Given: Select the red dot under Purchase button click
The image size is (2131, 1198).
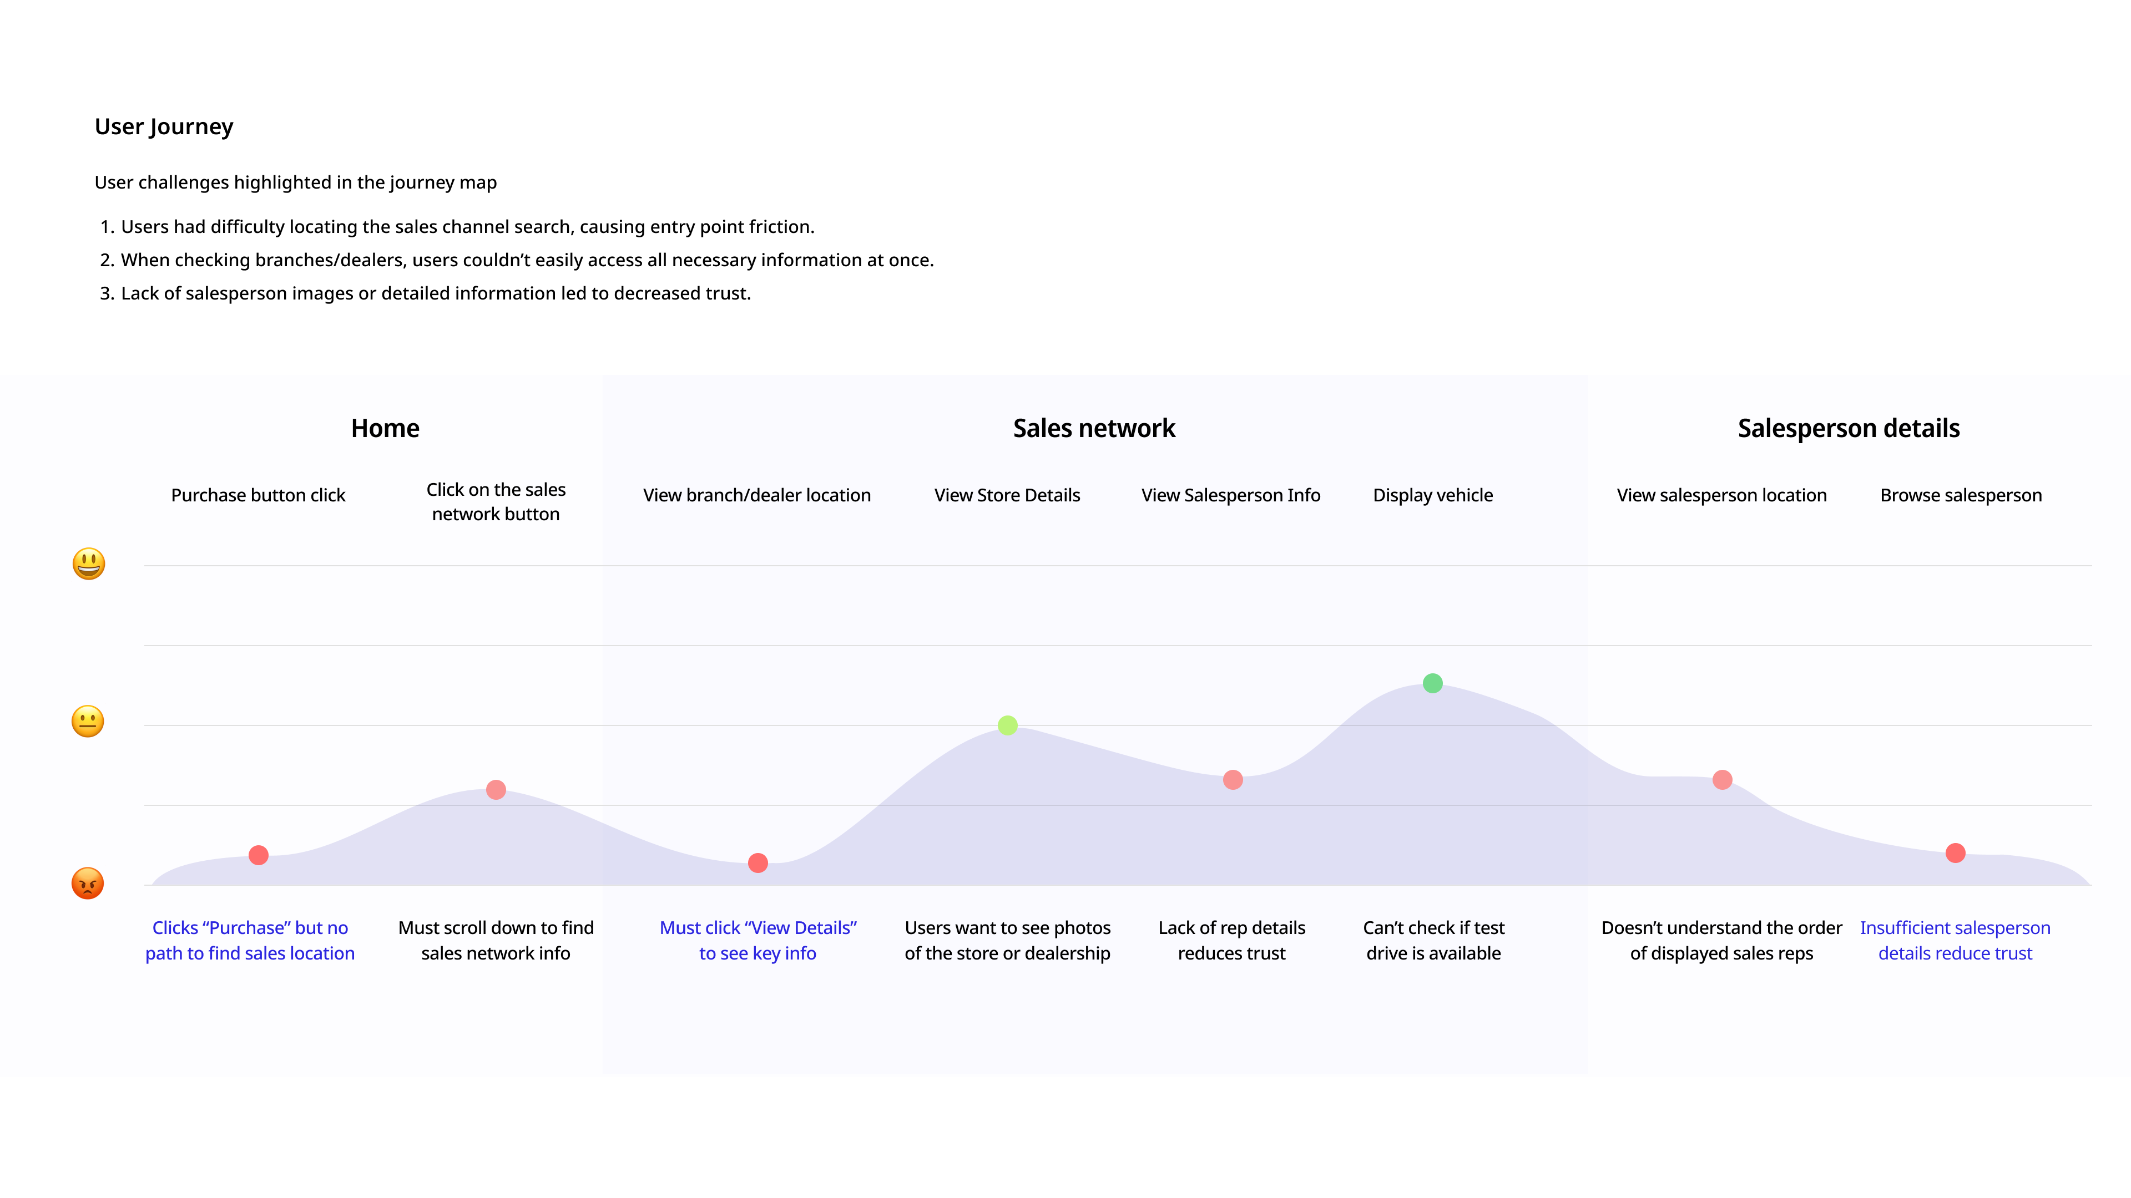Looking at the screenshot, I should click(x=258, y=855).
